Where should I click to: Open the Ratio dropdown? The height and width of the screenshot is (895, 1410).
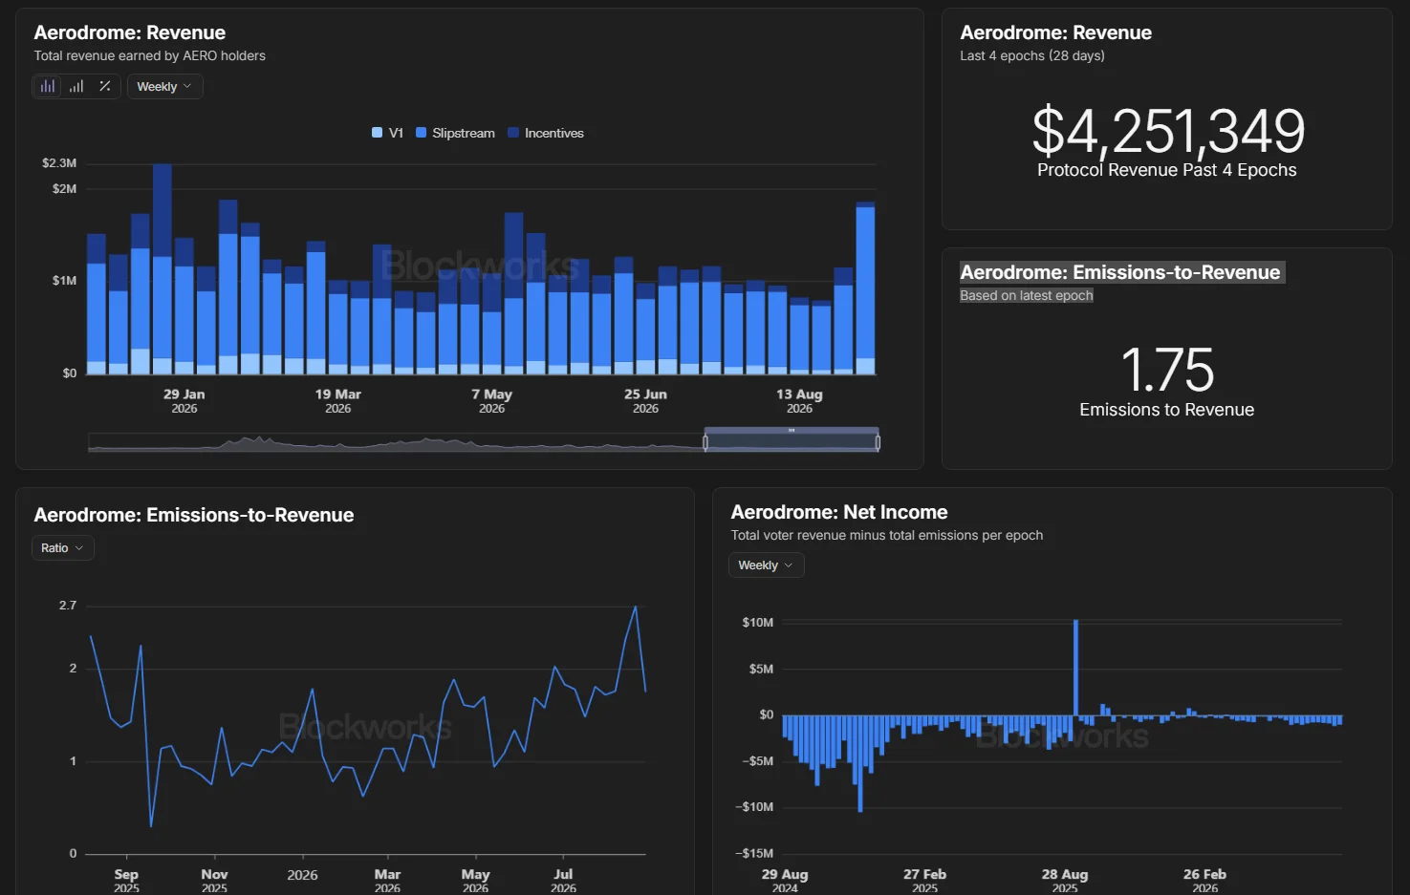point(63,548)
